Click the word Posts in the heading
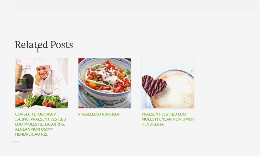This screenshot has height=156, width=260. [62, 45]
